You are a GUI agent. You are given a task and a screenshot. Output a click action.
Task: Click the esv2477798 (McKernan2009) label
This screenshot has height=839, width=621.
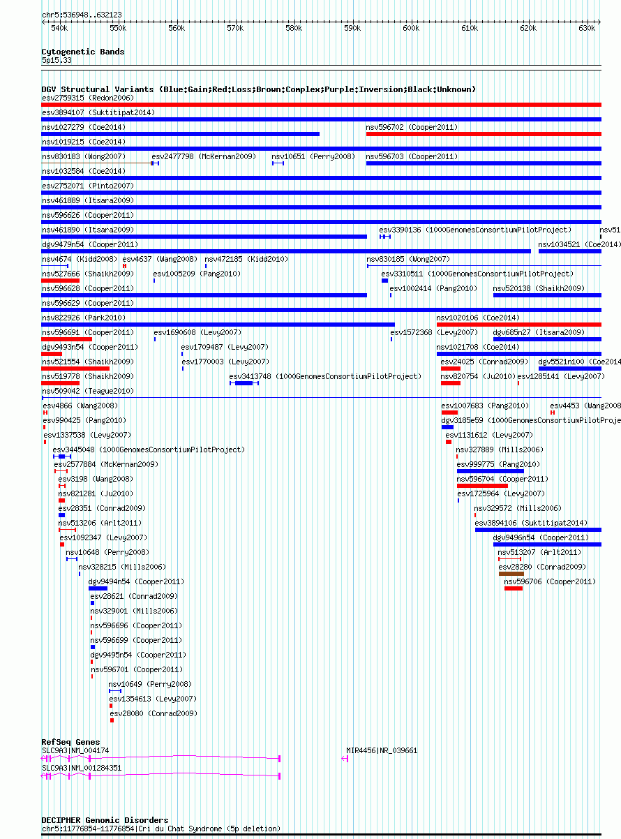[x=204, y=156]
